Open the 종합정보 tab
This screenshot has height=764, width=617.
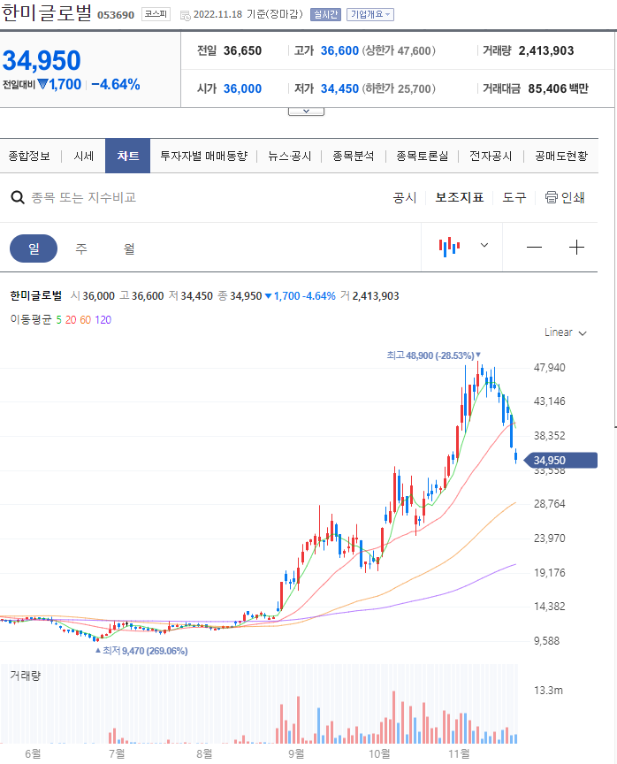(29, 156)
